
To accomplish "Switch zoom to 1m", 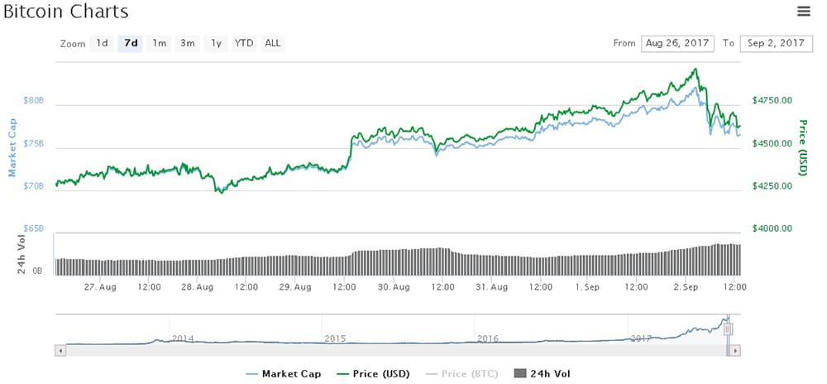I will pyautogui.click(x=159, y=43).
